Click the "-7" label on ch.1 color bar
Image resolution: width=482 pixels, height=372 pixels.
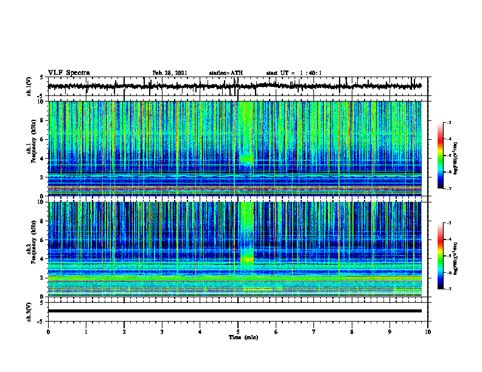[x=449, y=189]
